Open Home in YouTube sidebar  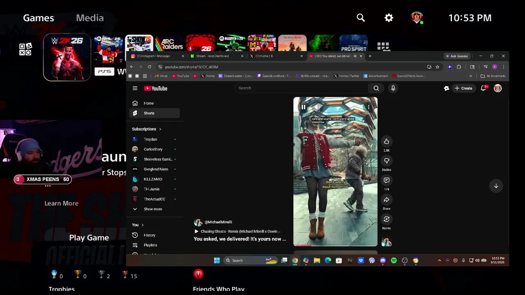tap(154, 103)
